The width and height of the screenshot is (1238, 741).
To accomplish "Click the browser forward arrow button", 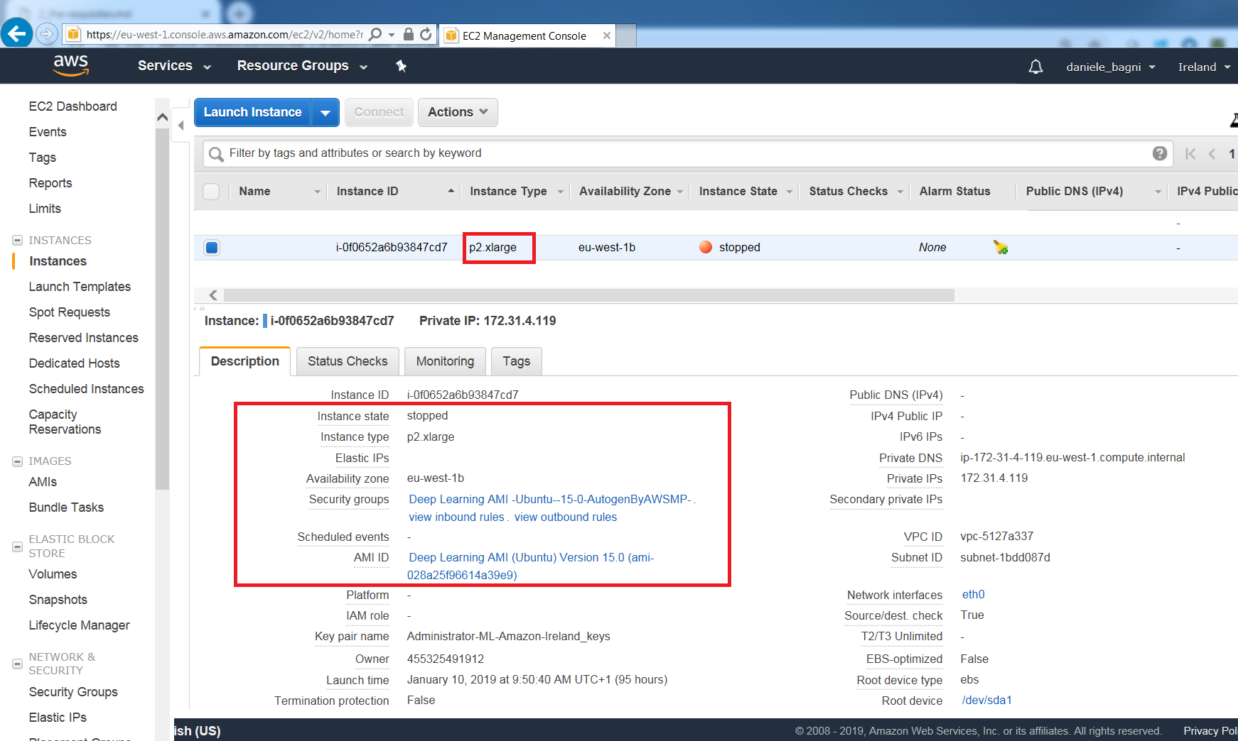I will tap(46, 33).
